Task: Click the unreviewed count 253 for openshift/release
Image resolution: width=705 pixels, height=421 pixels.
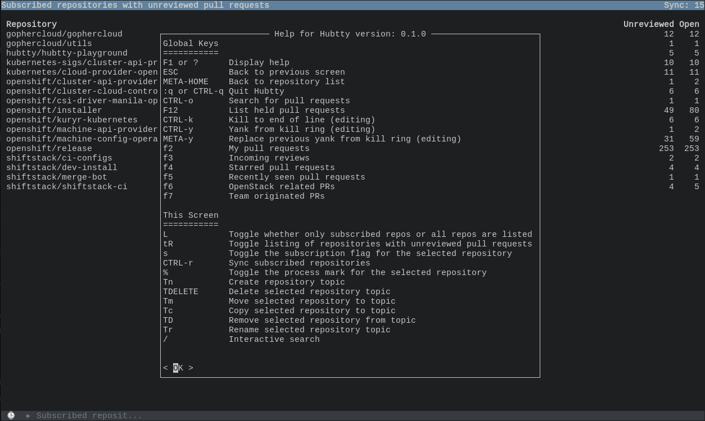Action: (x=666, y=148)
